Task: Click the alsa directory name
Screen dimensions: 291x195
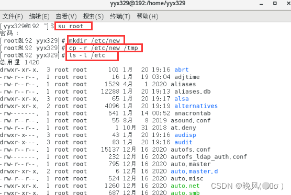Action: (181, 99)
